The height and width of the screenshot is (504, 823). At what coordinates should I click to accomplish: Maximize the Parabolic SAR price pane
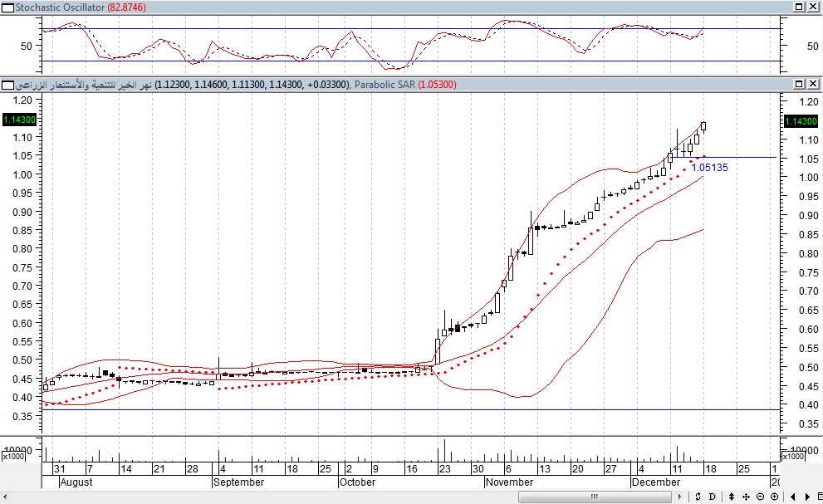[798, 85]
